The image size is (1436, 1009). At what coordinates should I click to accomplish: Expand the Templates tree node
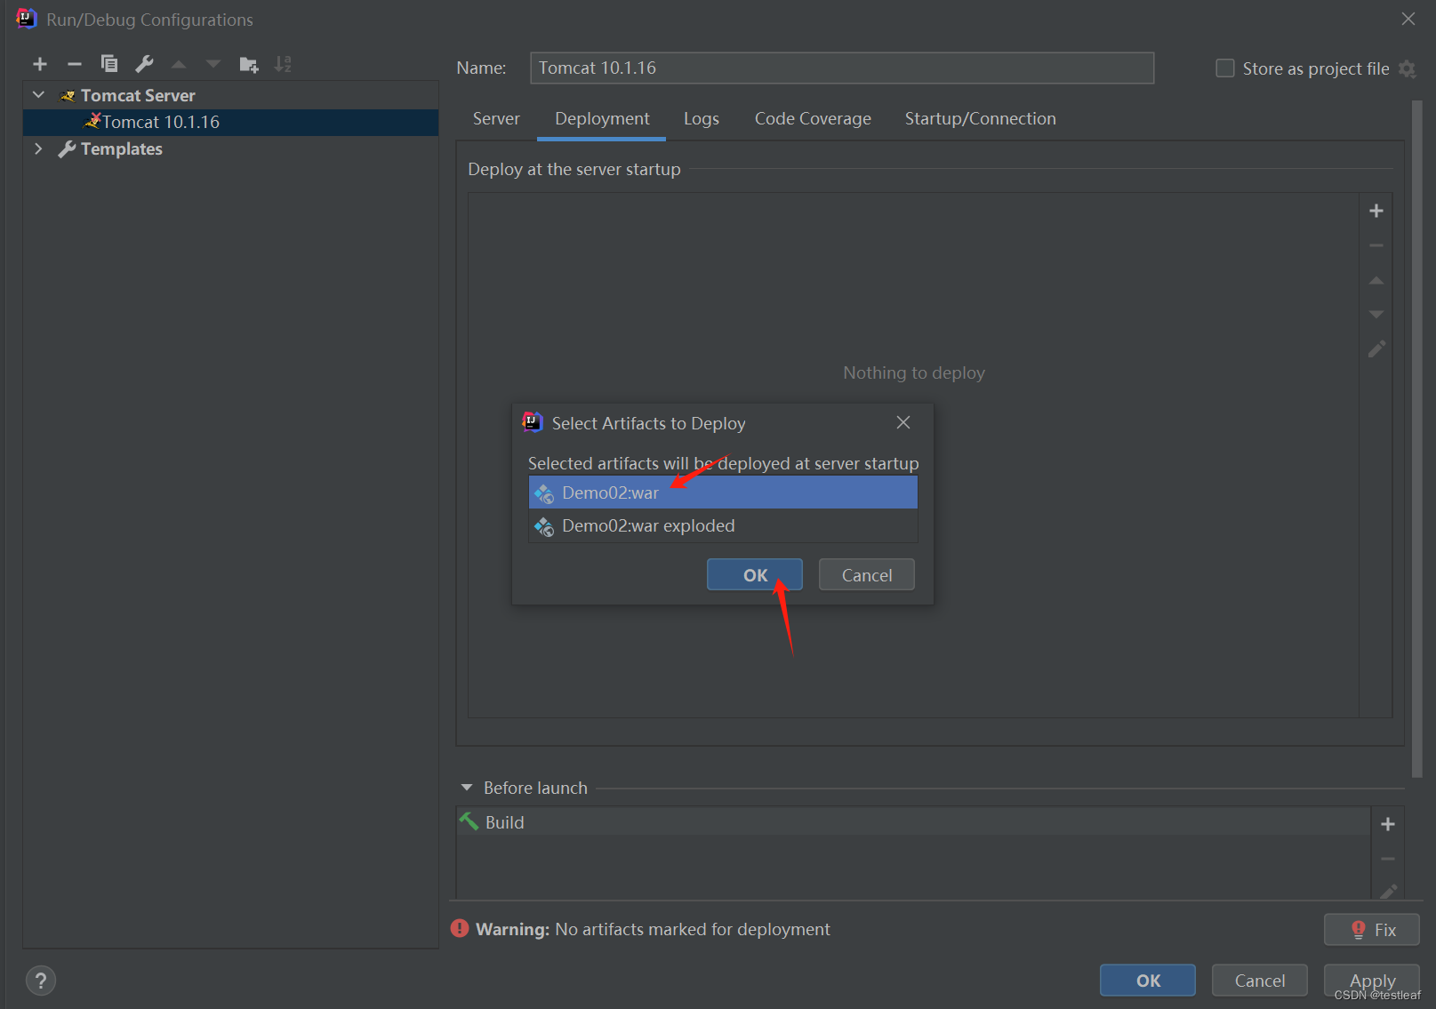pyautogui.click(x=38, y=148)
